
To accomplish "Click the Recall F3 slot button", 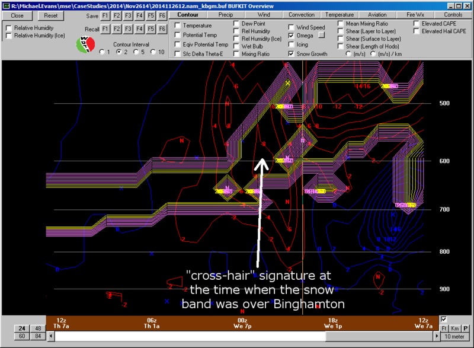I will pyautogui.click(x=128, y=29).
